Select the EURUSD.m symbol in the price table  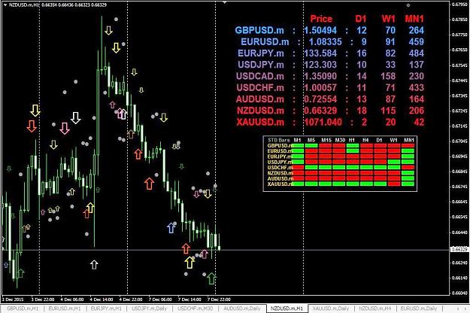(x=265, y=41)
